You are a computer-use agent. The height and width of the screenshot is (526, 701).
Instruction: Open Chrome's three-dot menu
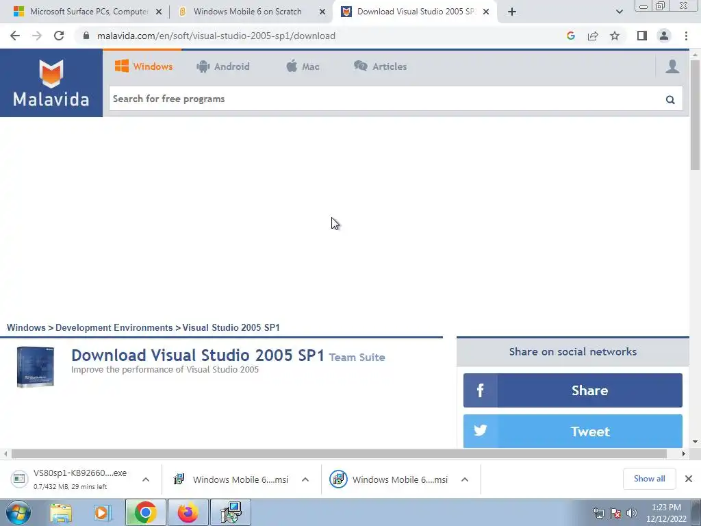(x=686, y=36)
